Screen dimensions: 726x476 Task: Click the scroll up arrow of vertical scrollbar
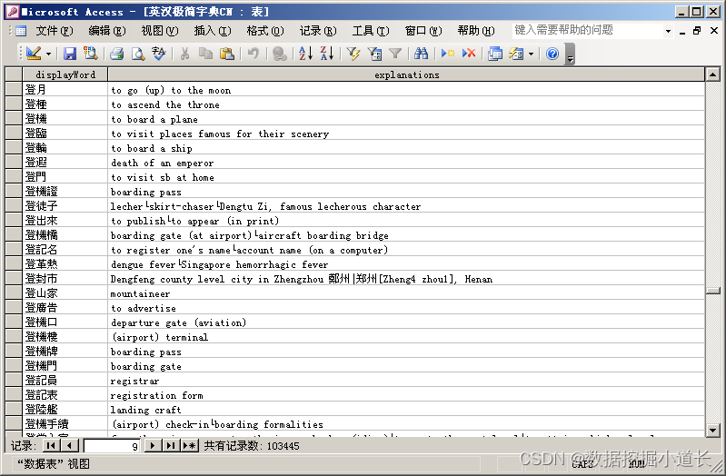713,74
